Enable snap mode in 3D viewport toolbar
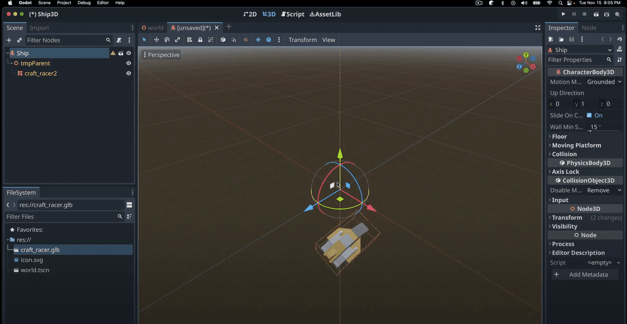The width and height of the screenshot is (627, 324). point(233,40)
